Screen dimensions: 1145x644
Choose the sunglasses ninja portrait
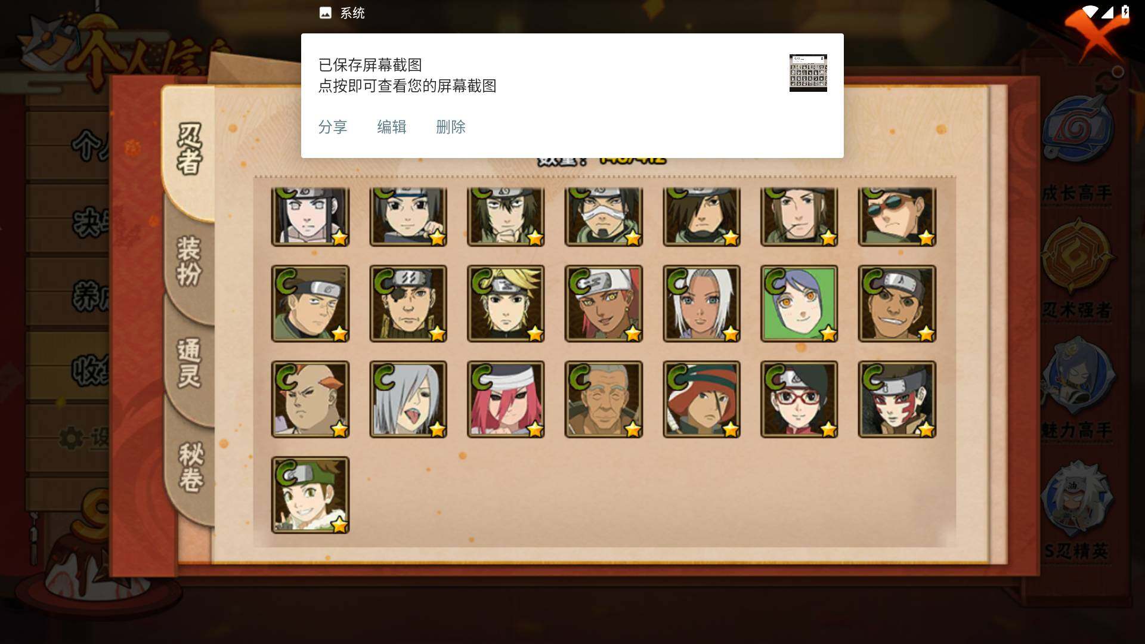tap(897, 216)
